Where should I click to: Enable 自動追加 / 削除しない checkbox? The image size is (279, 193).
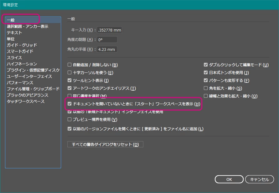click(70, 65)
